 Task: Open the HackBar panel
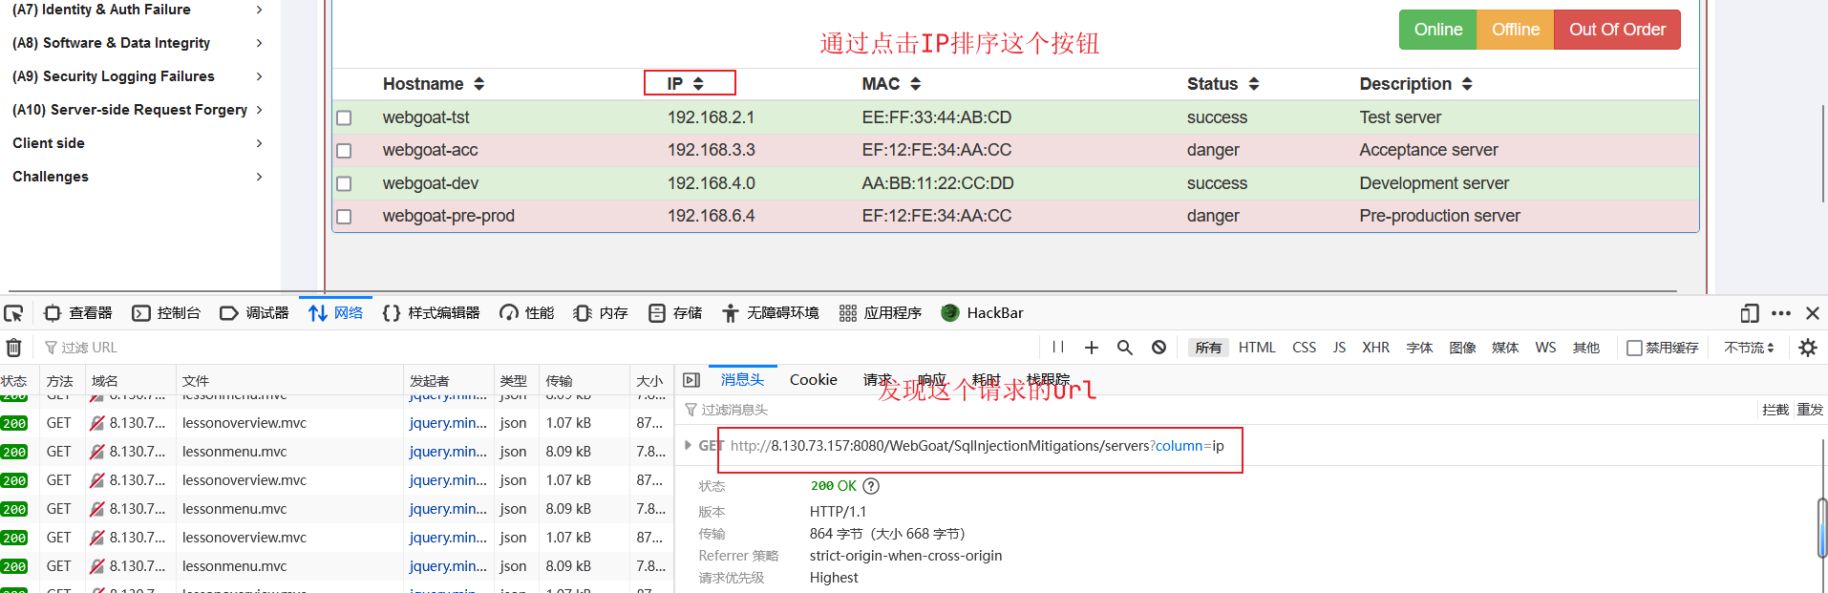pos(983,313)
